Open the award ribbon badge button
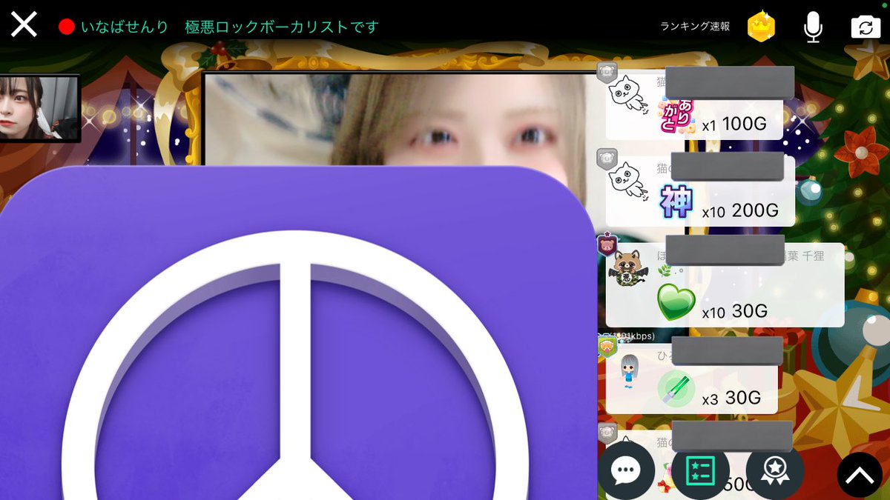Screen dimensions: 890x500 pos(775,470)
